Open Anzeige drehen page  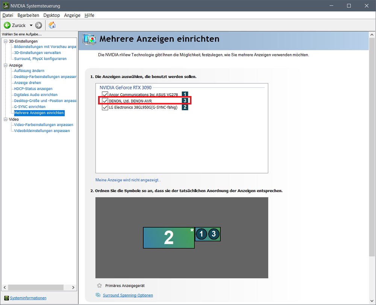pyautogui.click(x=27, y=83)
